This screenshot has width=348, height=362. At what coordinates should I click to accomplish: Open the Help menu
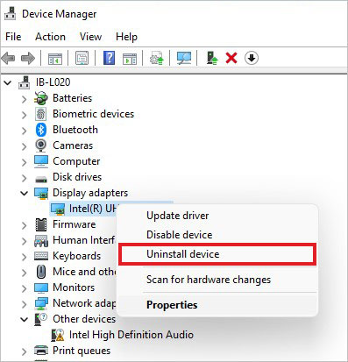[x=126, y=37]
